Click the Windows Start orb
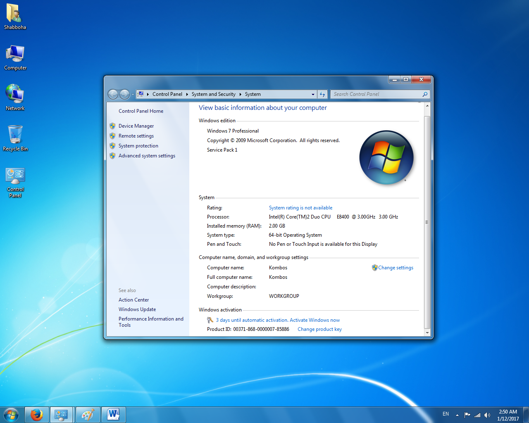Image resolution: width=529 pixels, height=423 pixels. tap(11, 415)
